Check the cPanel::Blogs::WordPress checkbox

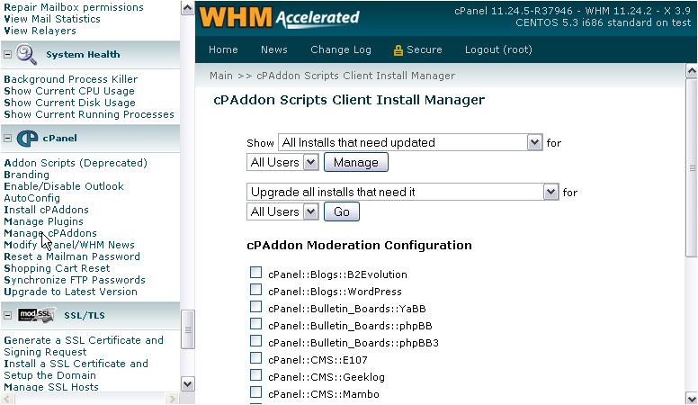[x=256, y=290]
